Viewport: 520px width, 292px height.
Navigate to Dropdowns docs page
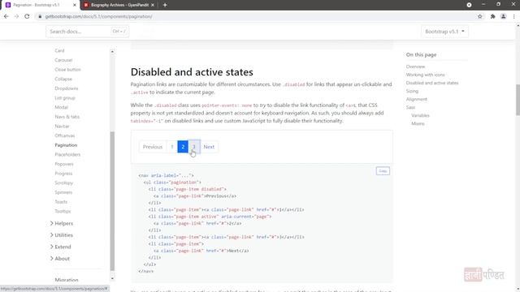[67, 88]
